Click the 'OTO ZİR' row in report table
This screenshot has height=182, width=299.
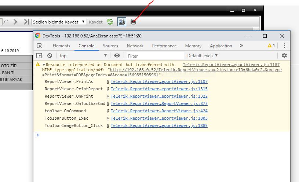17,66
